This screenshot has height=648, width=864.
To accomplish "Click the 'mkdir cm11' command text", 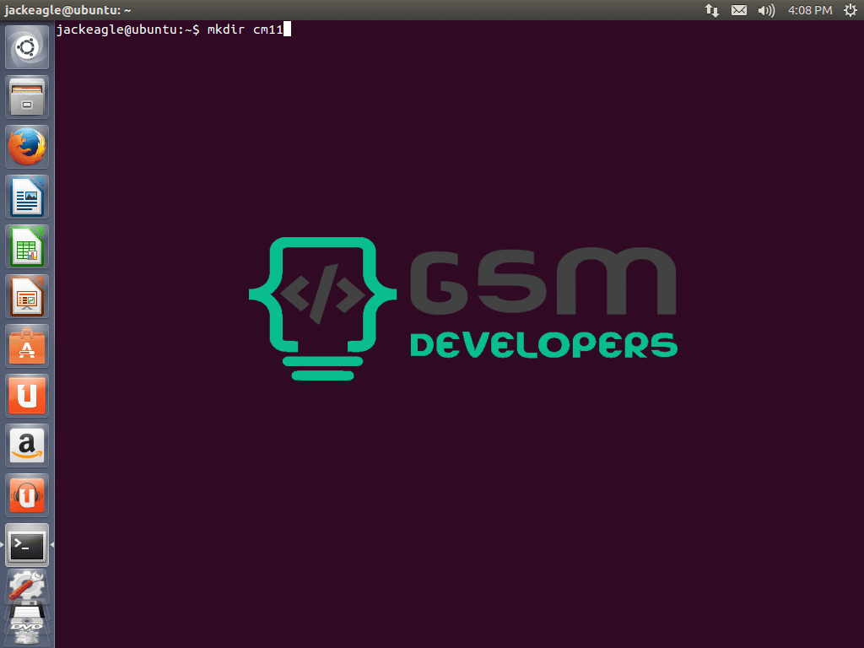I will point(246,30).
